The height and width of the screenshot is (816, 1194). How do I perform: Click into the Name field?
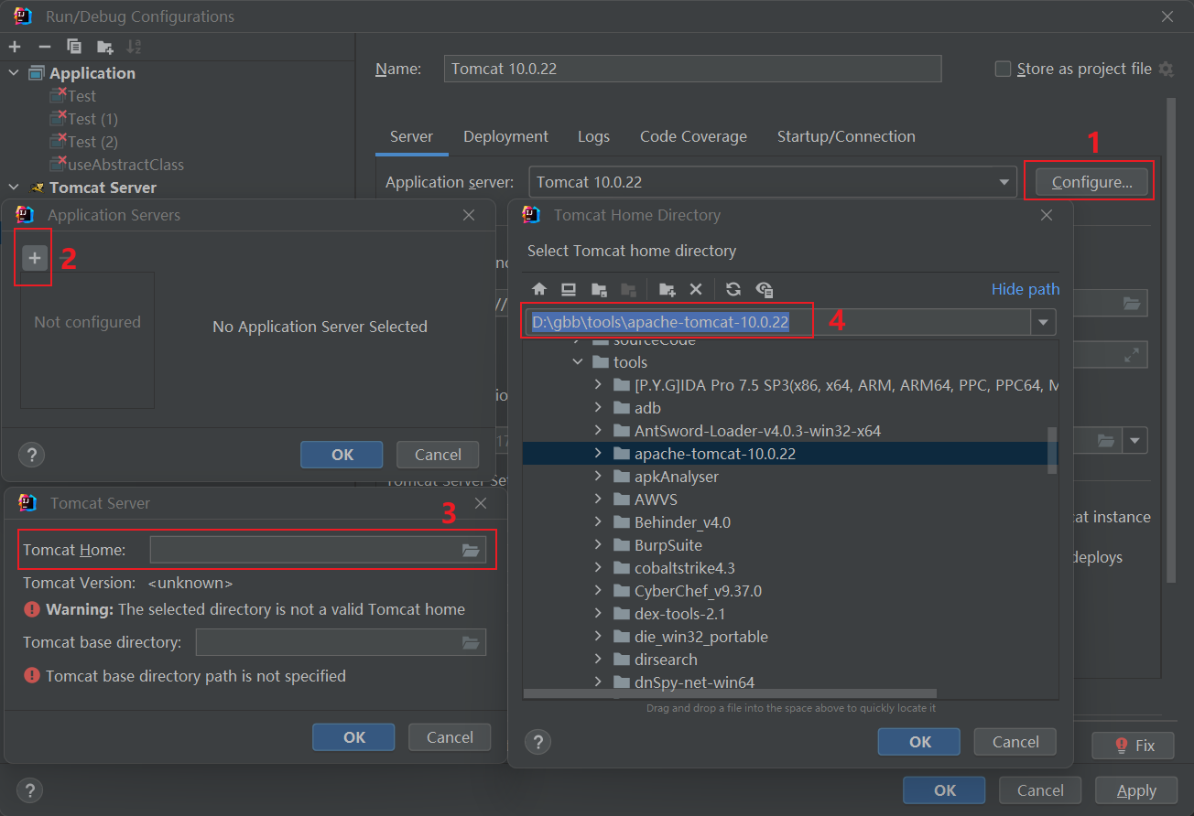click(x=692, y=69)
